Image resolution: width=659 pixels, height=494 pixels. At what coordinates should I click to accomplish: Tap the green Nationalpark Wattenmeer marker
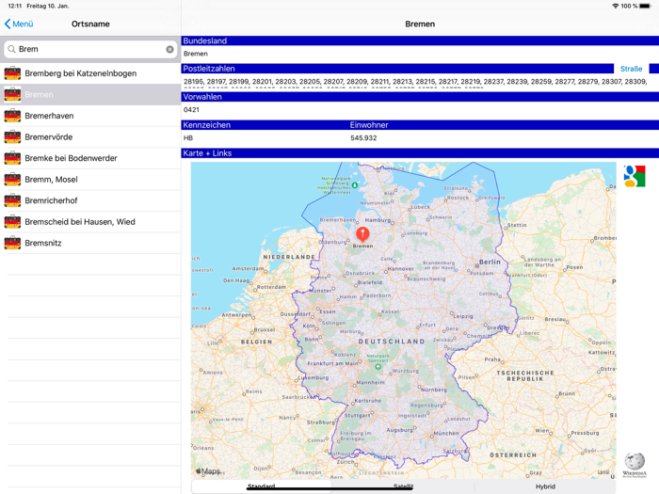pos(355,184)
